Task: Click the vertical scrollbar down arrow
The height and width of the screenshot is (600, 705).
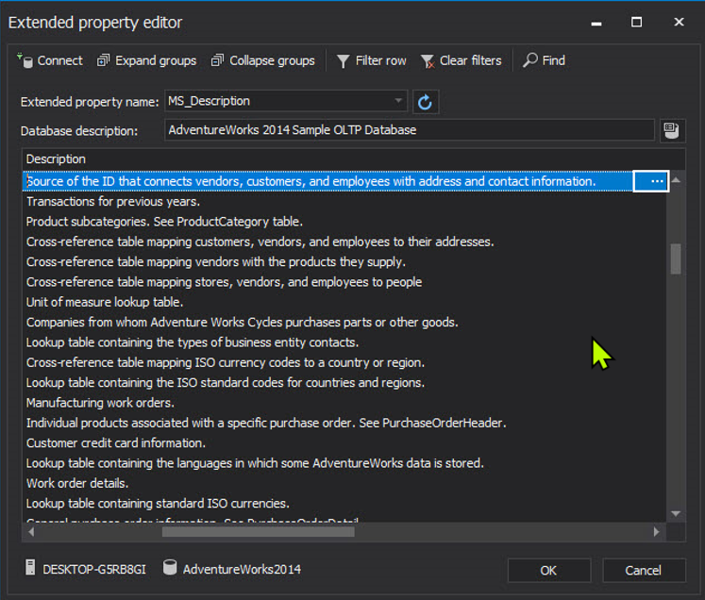Action: tap(676, 513)
